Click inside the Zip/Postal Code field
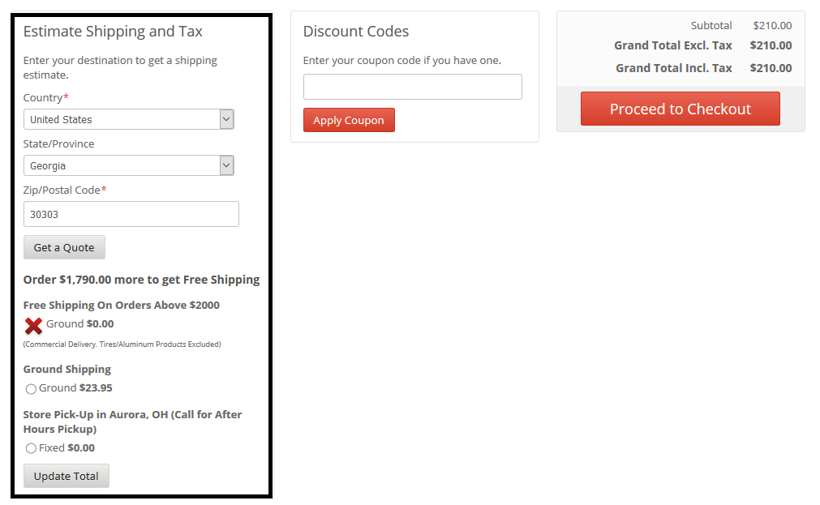The width and height of the screenshot is (820, 505). pyautogui.click(x=130, y=214)
